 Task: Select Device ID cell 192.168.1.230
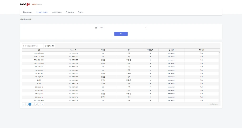(73, 57)
